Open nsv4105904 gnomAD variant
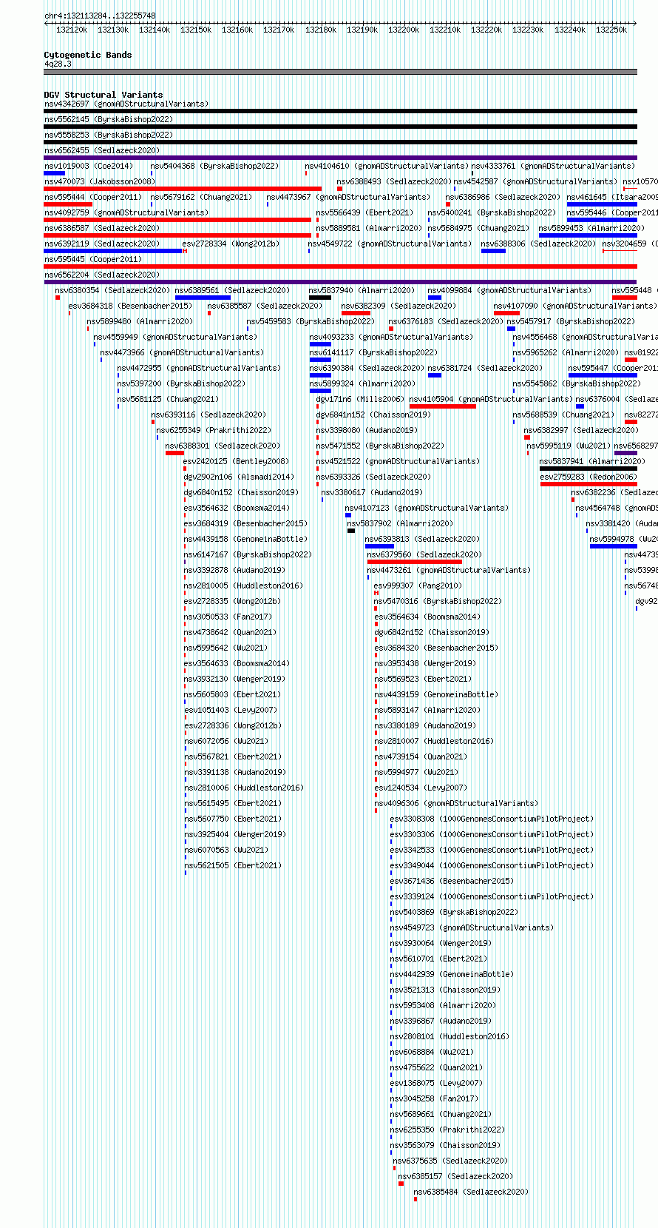Screen dimensions: 658x1228 [491, 399]
